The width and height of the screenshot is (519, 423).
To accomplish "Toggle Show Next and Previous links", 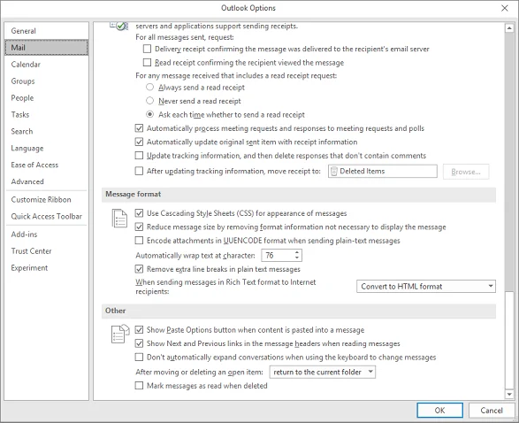I will [139, 343].
